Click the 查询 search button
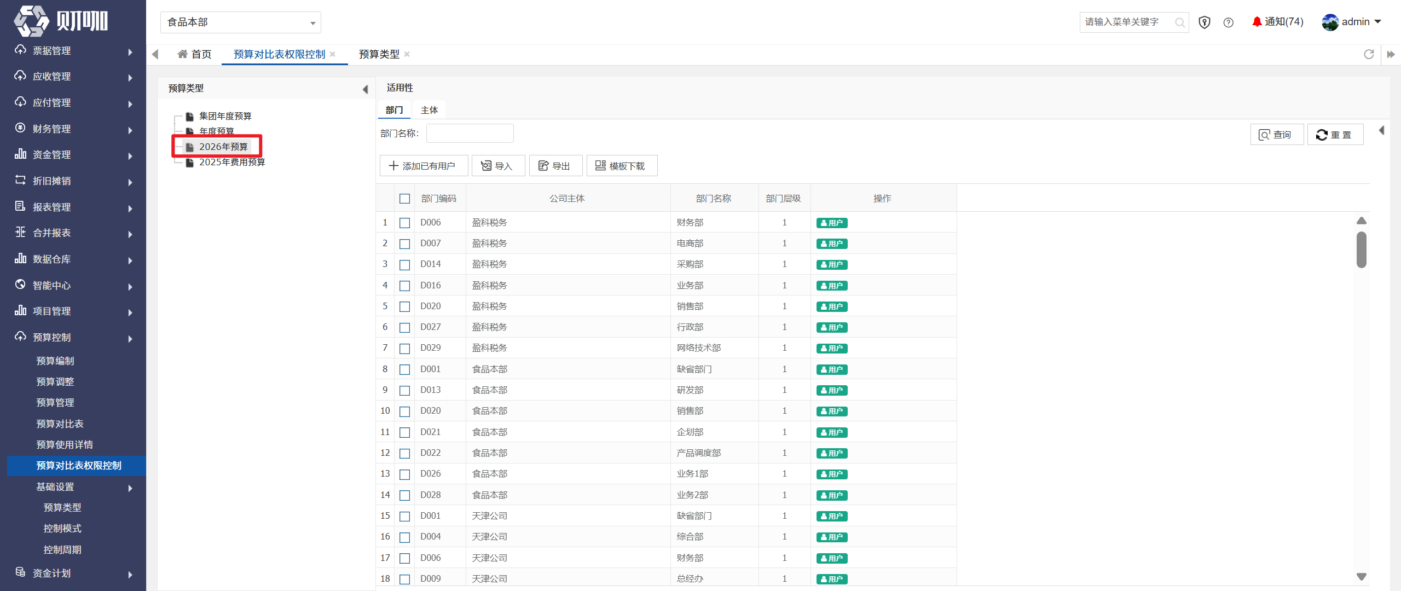This screenshot has height=591, width=1401. pos(1276,135)
